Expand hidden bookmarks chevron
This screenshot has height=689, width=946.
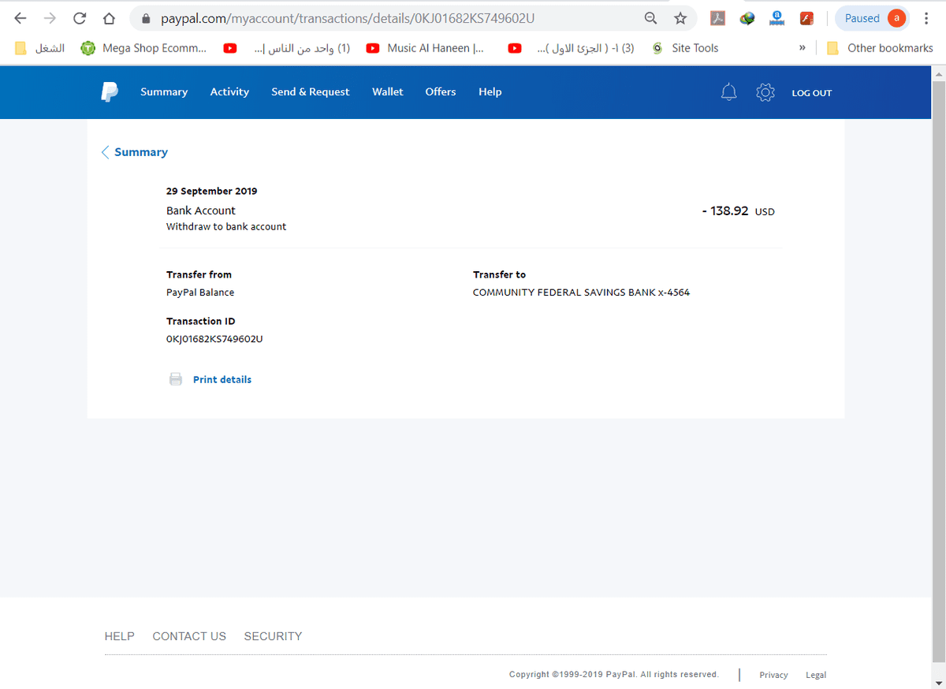click(802, 48)
